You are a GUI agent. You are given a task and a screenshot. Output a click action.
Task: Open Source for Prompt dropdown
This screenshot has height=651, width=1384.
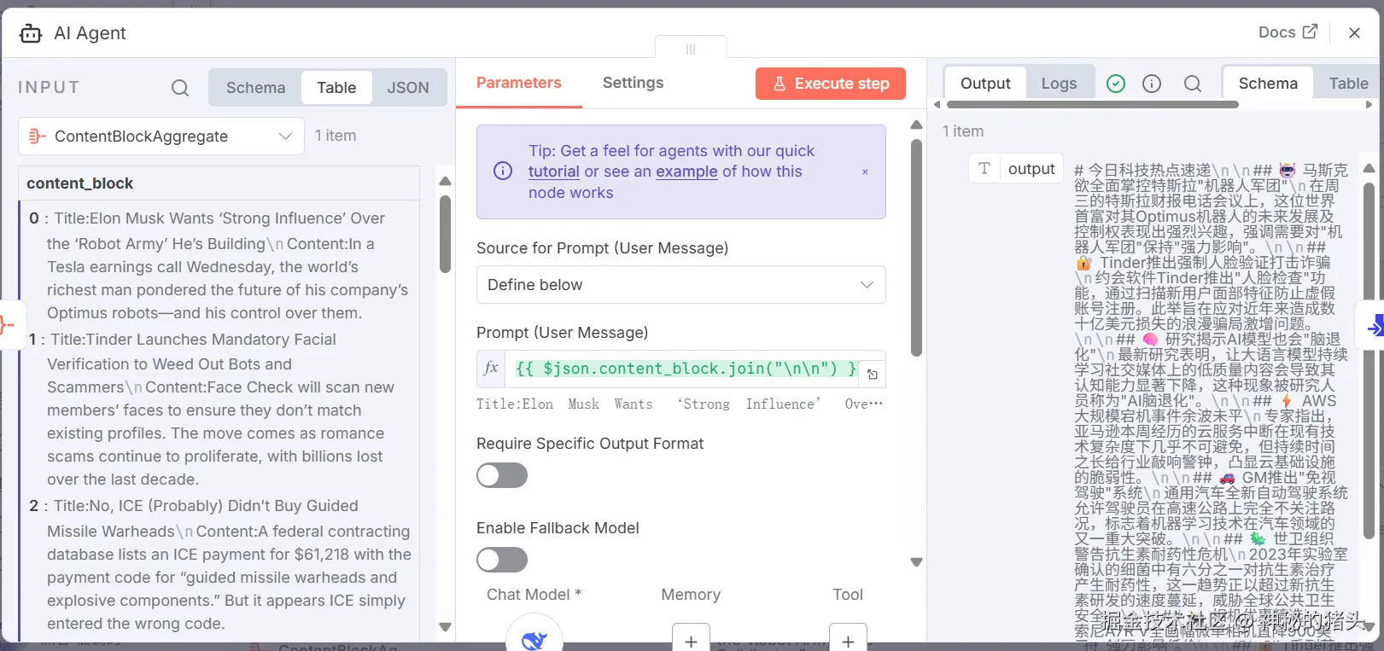coord(680,285)
